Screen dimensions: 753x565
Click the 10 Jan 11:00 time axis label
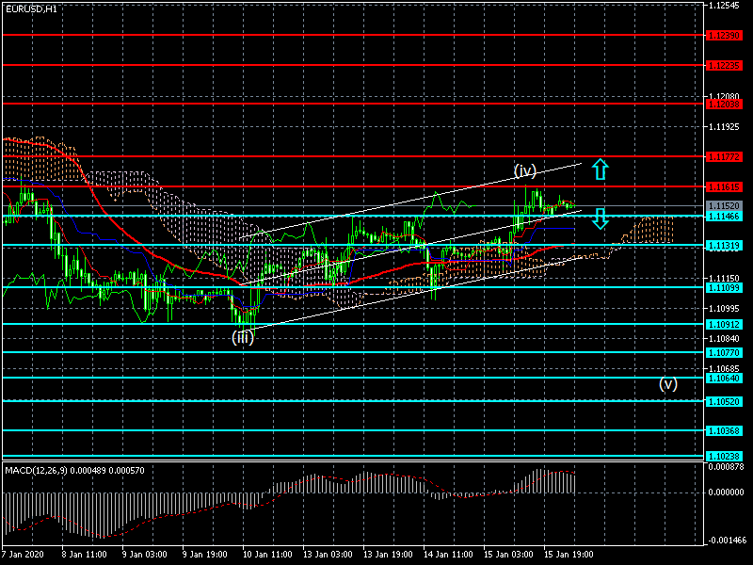coord(267,554)
